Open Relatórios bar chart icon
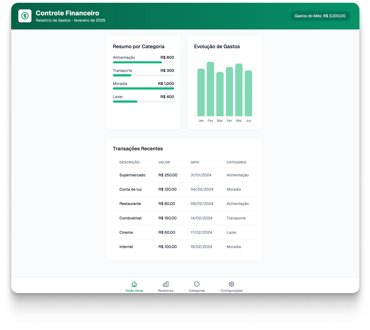This screenshot has width=370, height=330. coord(166,284)
